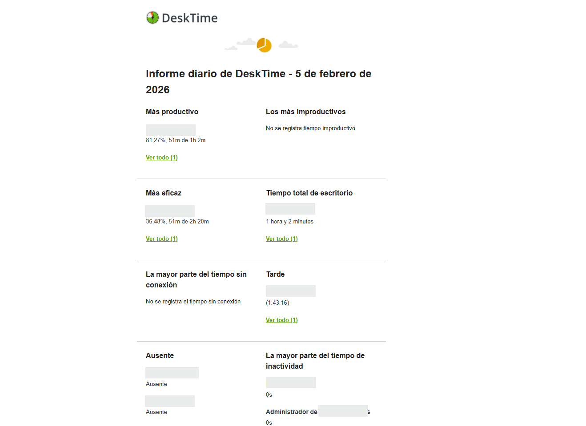
Task: Click the DeskTime clock logo icon
Action: point(153,18)
